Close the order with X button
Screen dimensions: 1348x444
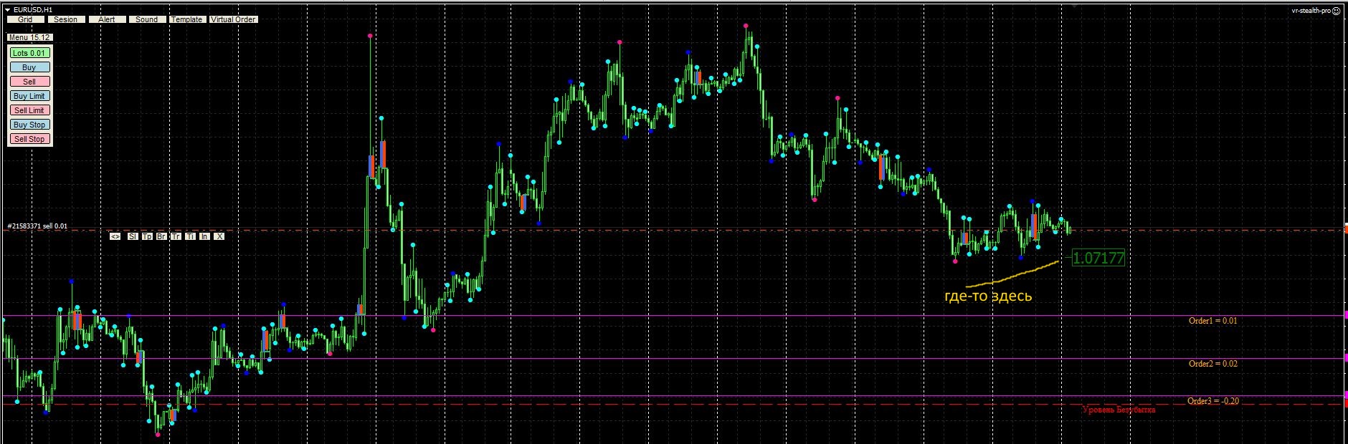219,236
